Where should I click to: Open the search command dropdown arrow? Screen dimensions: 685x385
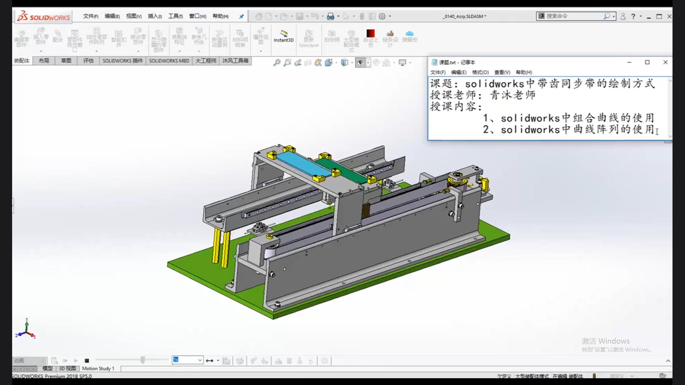(614, 16)
